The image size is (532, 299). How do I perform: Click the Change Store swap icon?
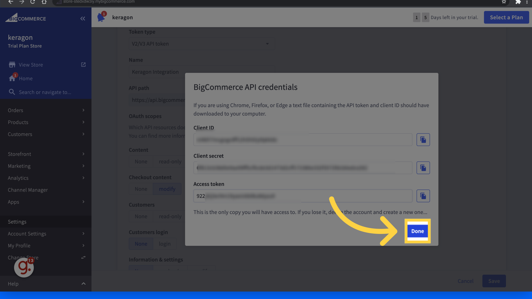coord(83,257)
